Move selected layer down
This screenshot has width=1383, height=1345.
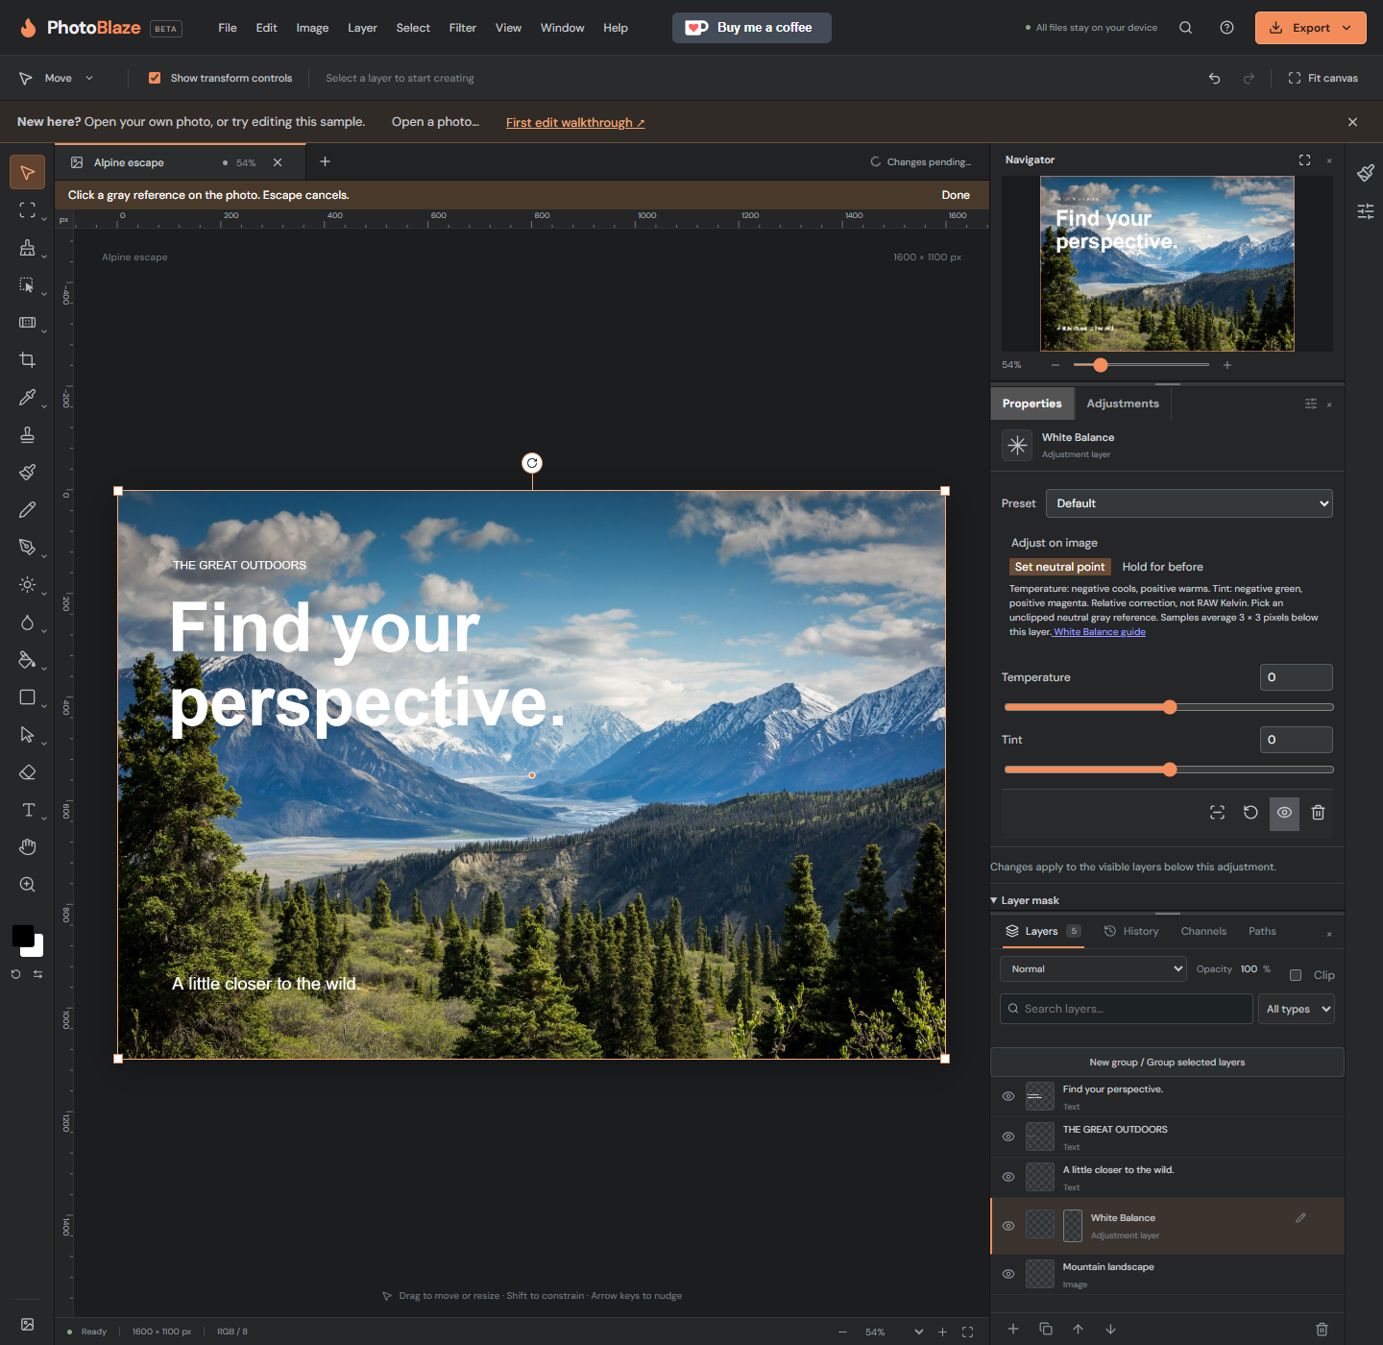coord(1110,1329)
